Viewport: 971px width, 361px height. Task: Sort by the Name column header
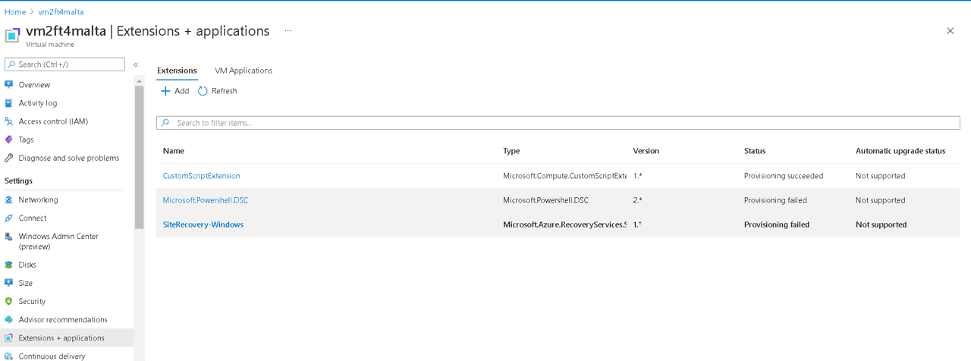coord(174,151)
